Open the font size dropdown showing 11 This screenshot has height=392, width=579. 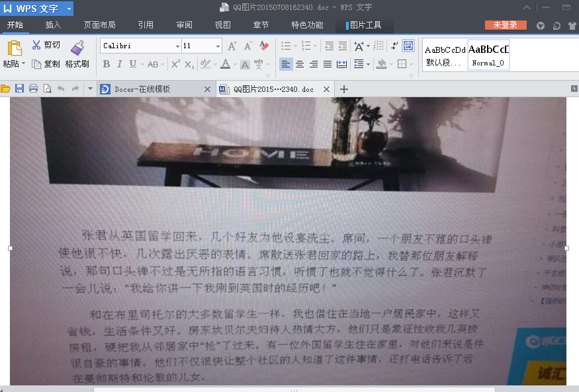tap(218, 46)
